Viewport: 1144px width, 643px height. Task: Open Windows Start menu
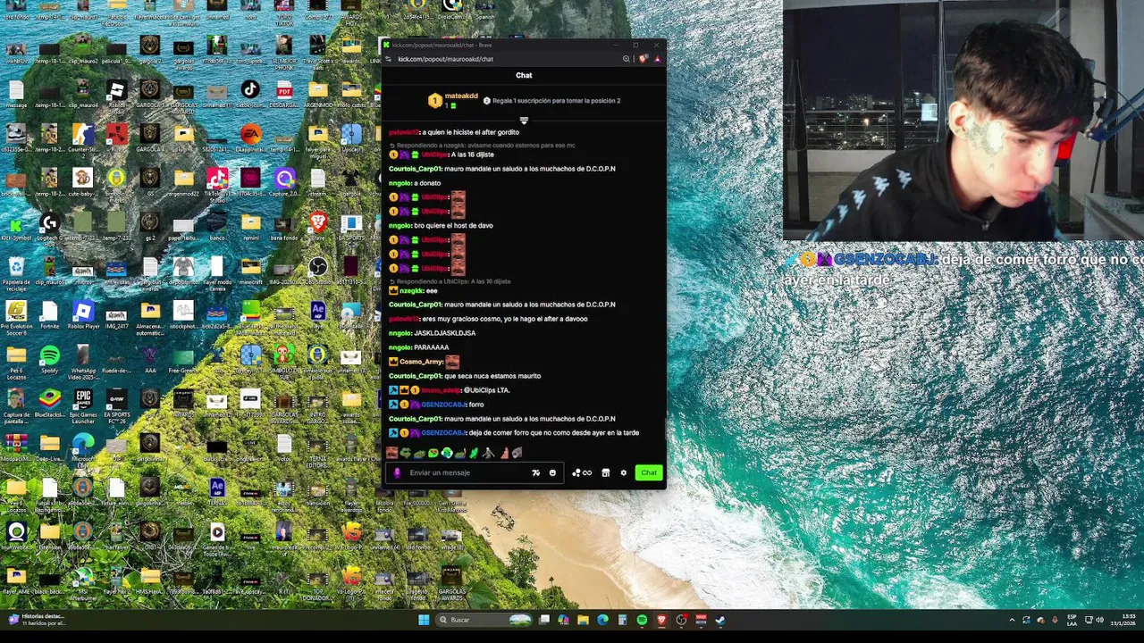point(424,620)
